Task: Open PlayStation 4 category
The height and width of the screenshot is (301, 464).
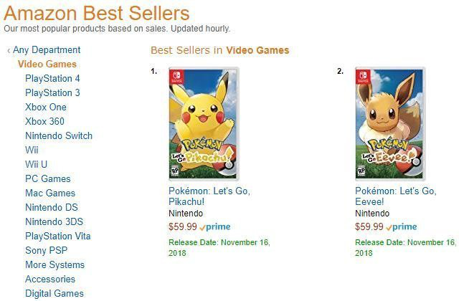Action: tap(52, 78)
